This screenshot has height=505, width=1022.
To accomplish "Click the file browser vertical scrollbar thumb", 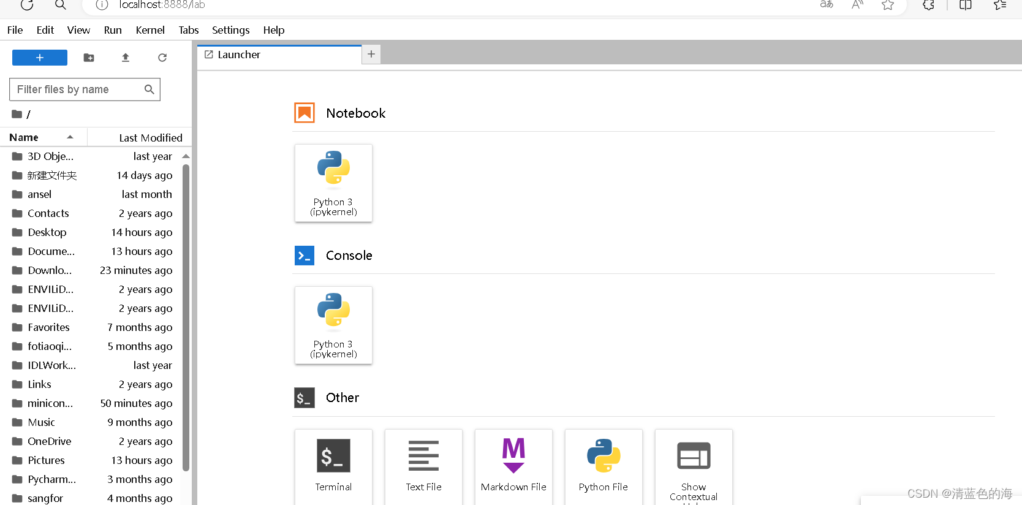I will [186, 317].
